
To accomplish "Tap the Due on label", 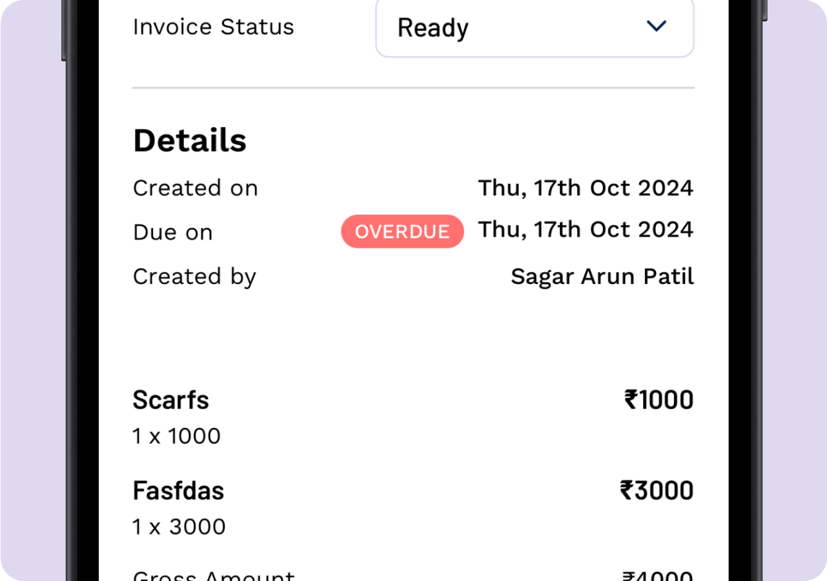I will [172, 232].
